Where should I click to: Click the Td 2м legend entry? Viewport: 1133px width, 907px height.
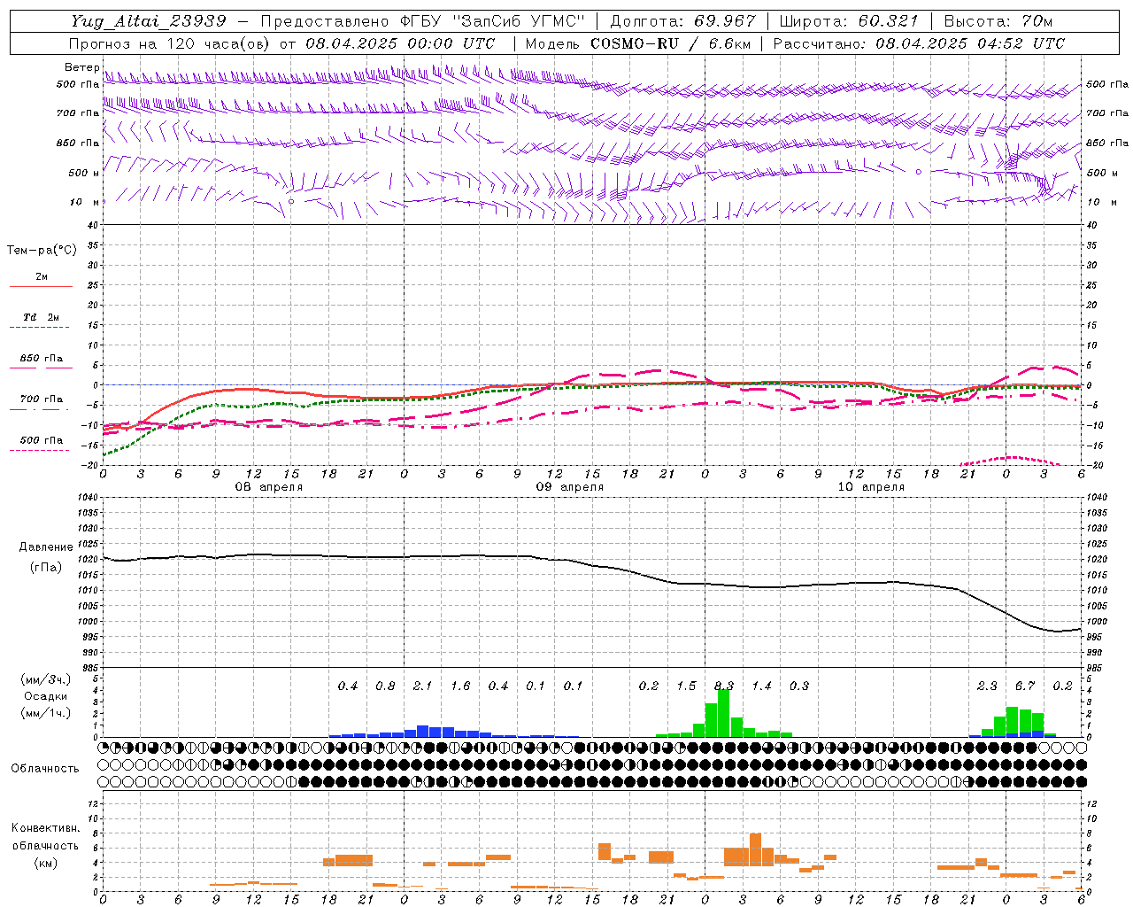41,317
